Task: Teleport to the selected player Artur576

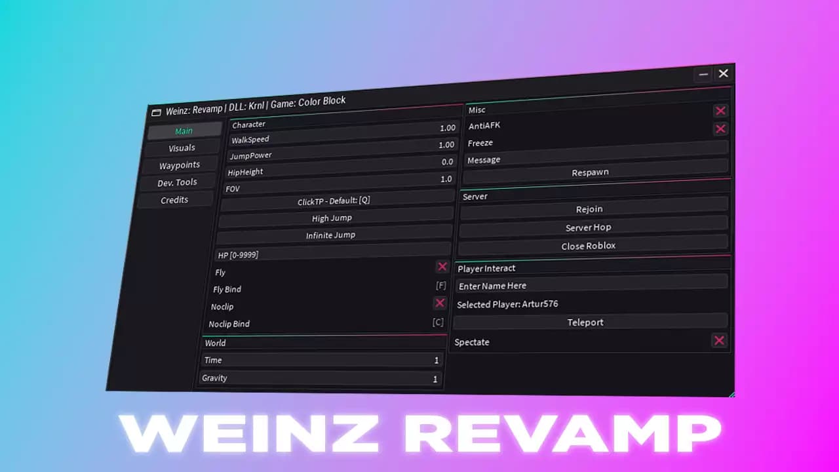Action: (585, 322)
